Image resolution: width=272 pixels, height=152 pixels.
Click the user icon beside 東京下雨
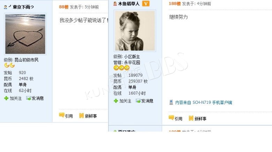coord(5,7)
